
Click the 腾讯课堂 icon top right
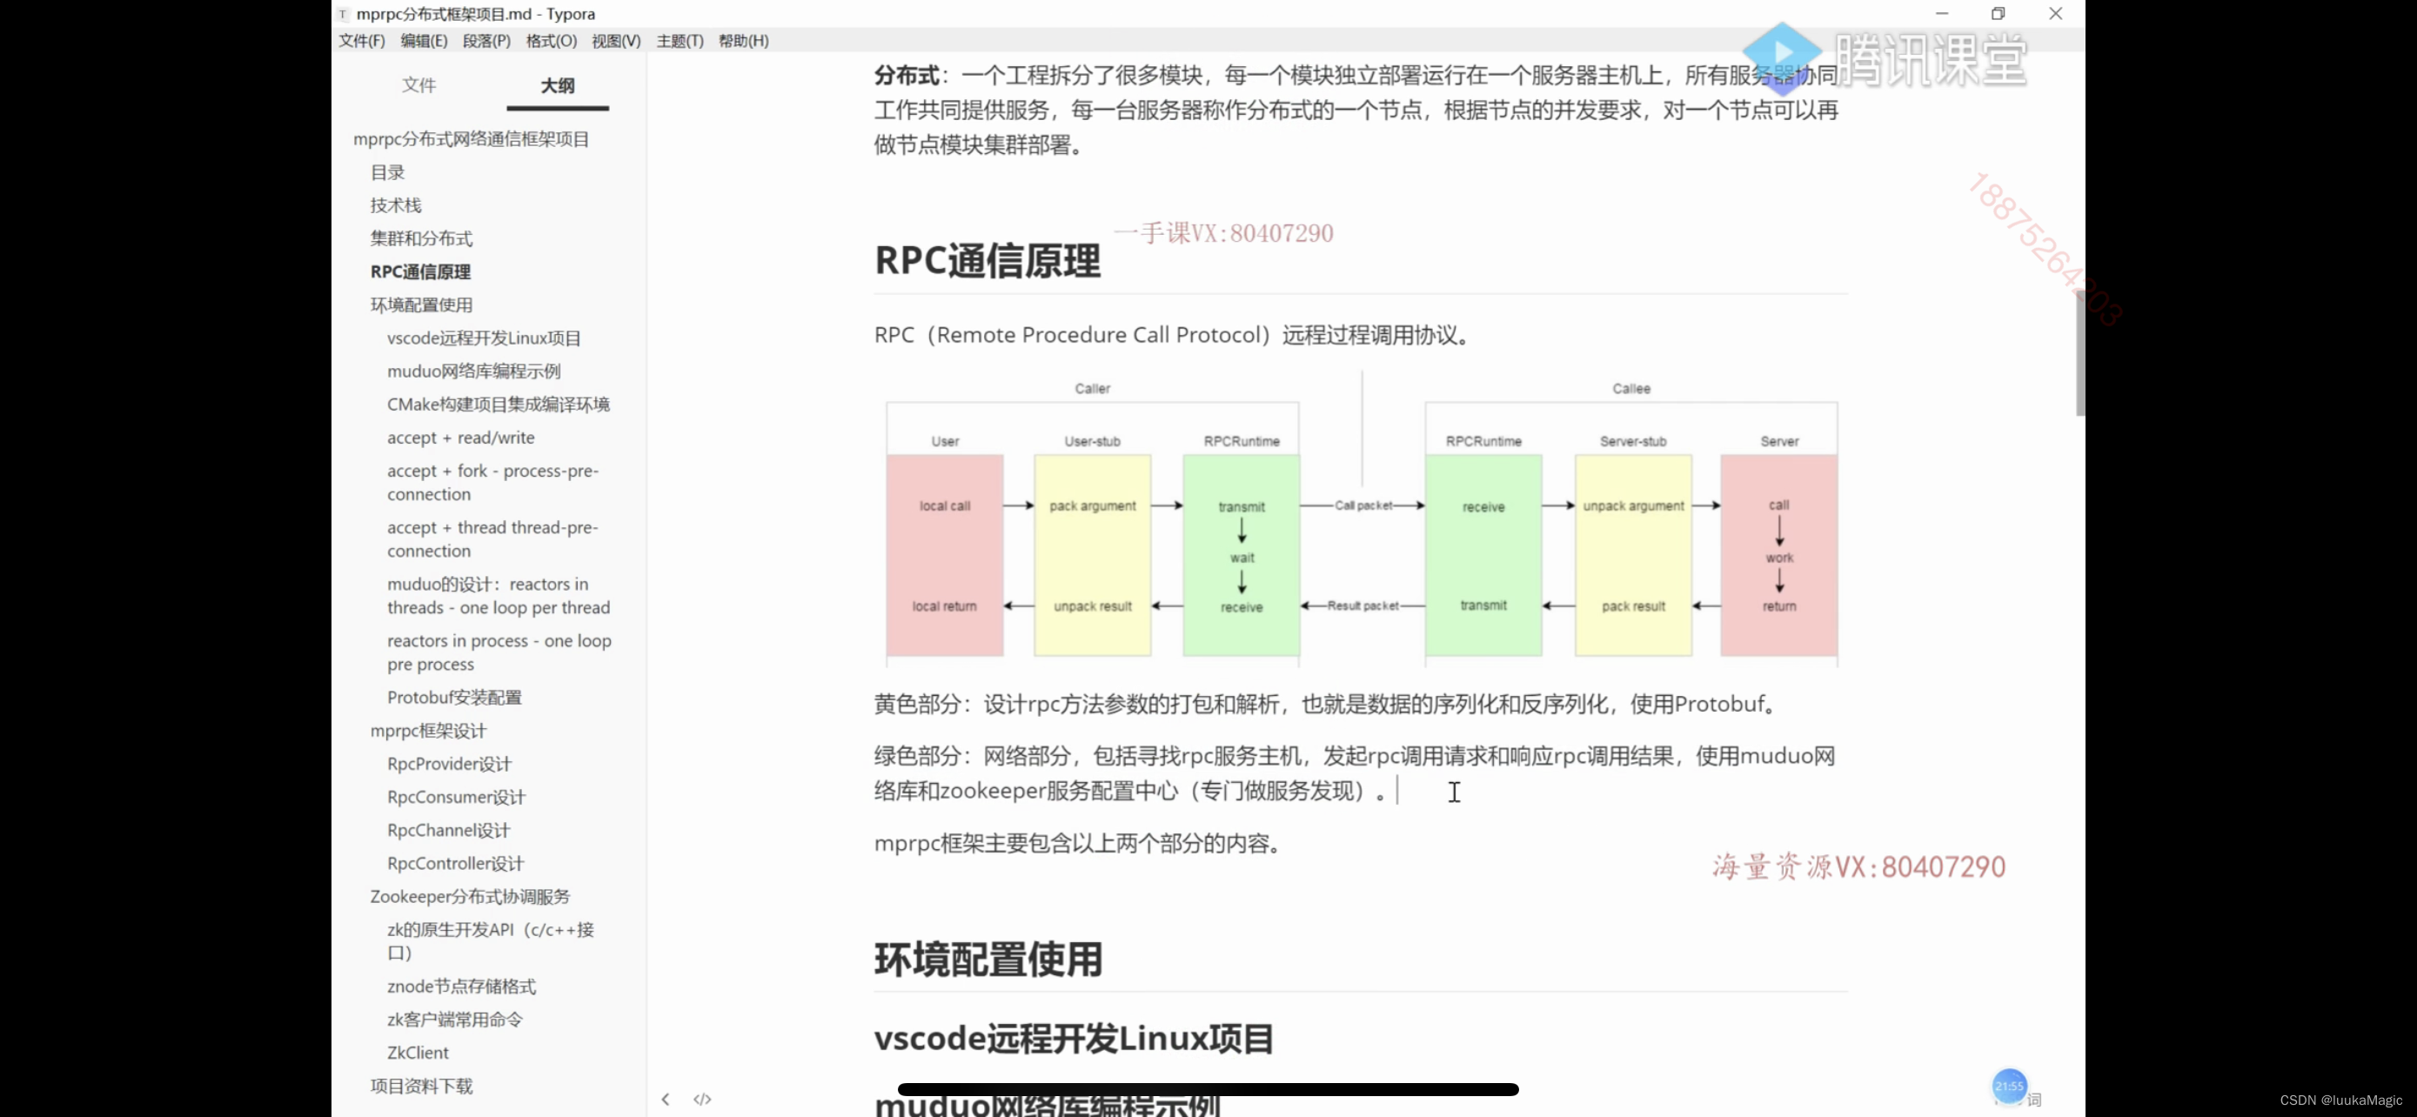(x=1779, y=58)
